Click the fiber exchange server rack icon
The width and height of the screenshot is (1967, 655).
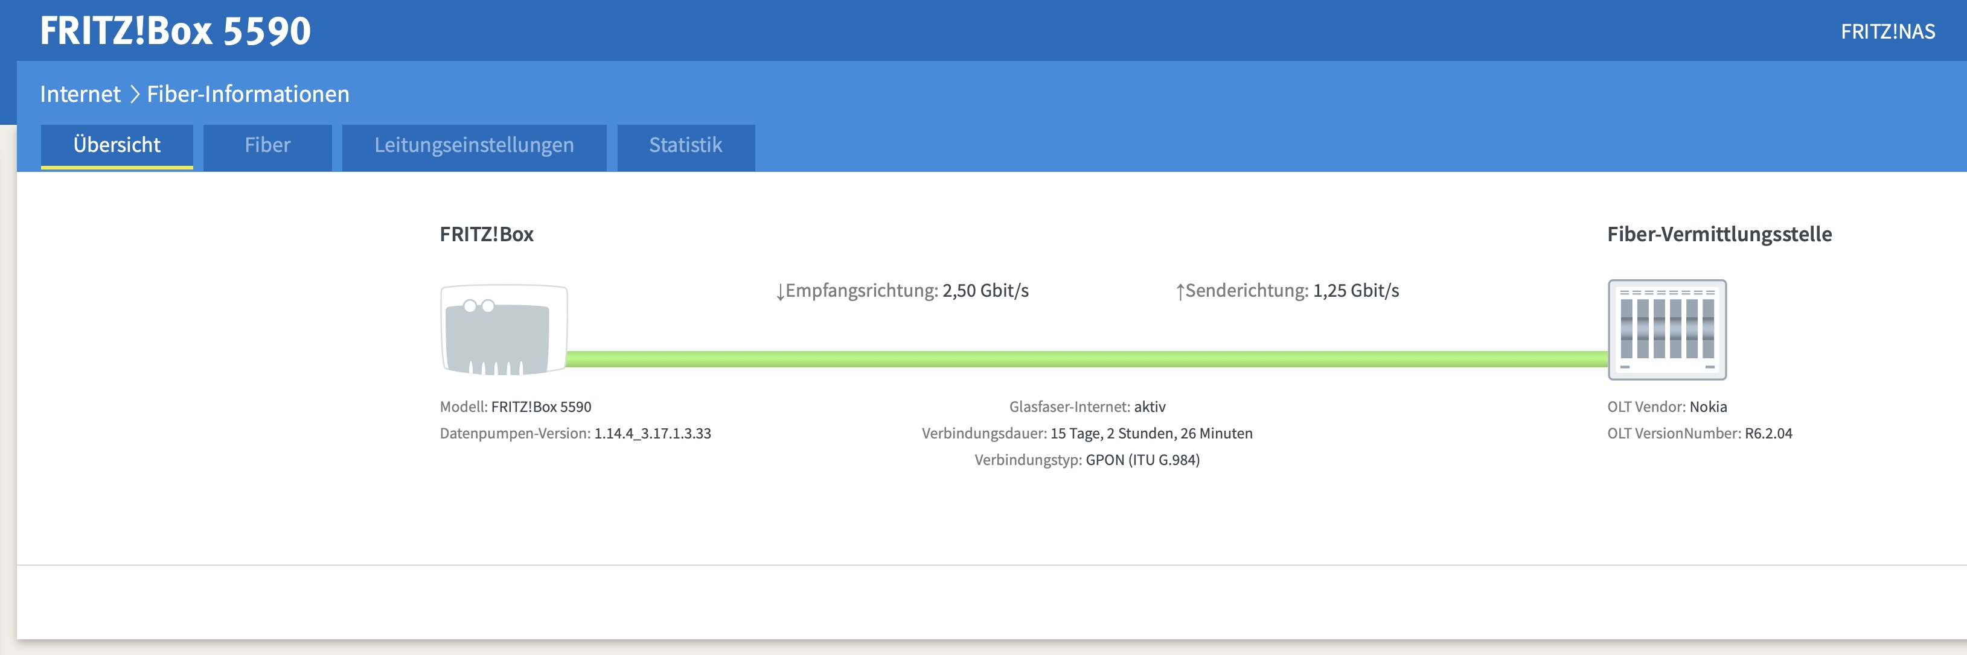pos(1667,329)
